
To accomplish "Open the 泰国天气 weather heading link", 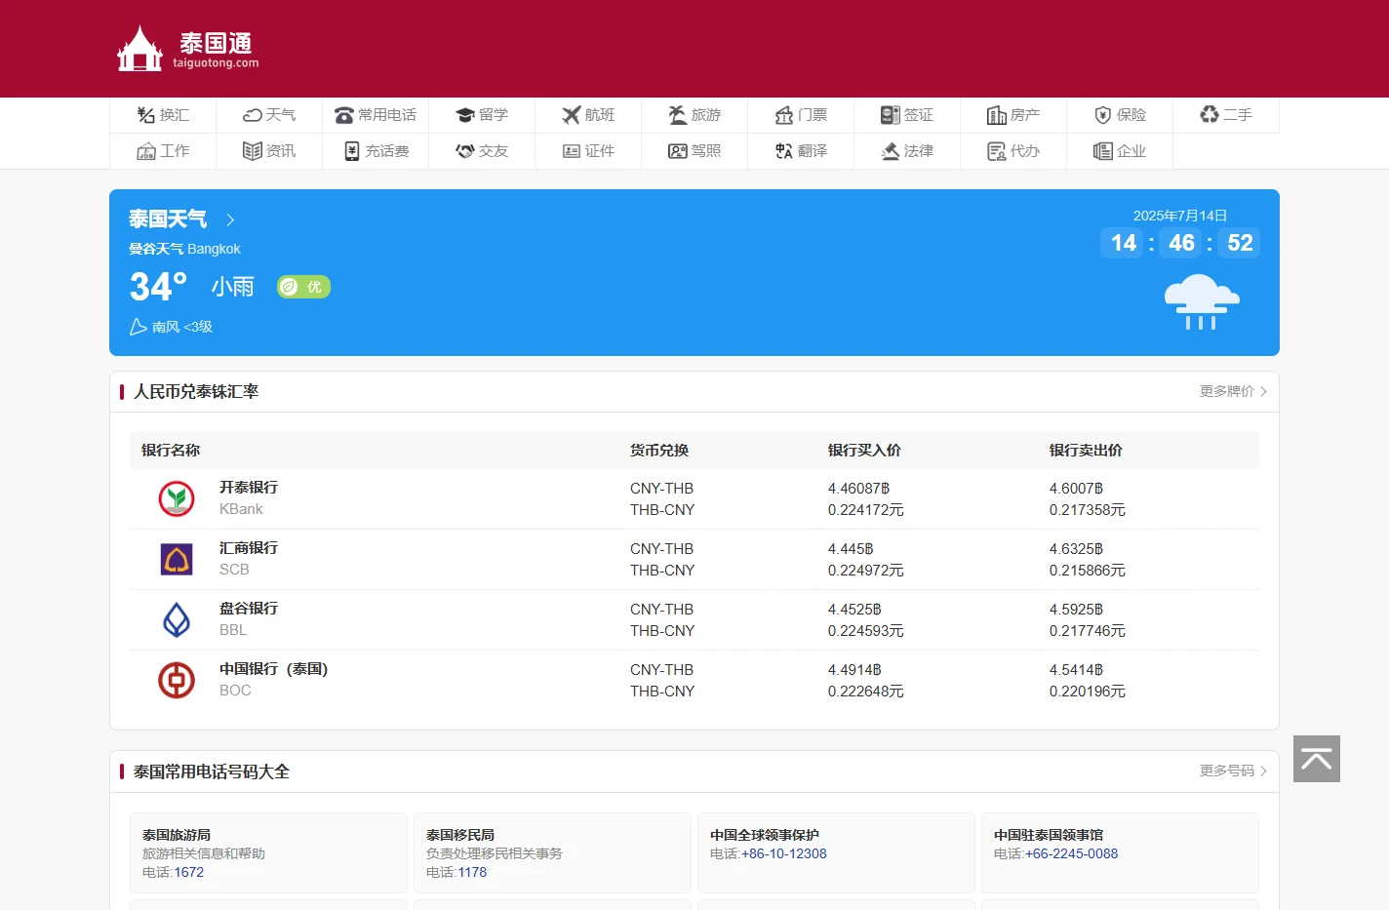I will pos(168,218).
